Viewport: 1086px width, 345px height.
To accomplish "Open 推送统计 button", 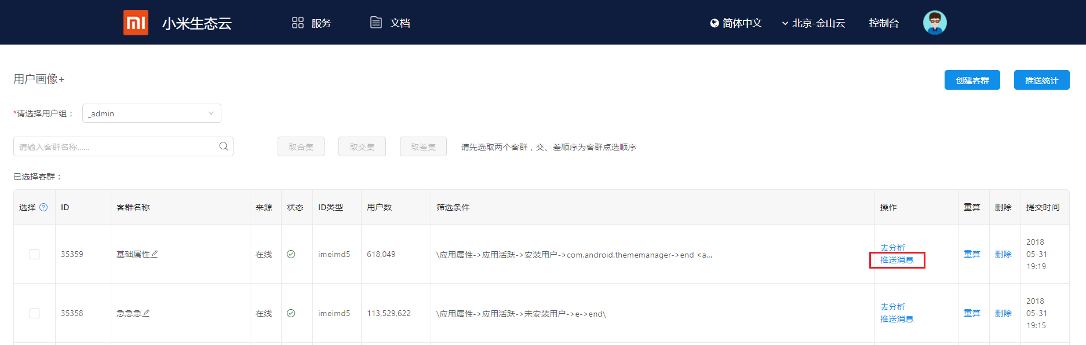I will pos(1041,80).
